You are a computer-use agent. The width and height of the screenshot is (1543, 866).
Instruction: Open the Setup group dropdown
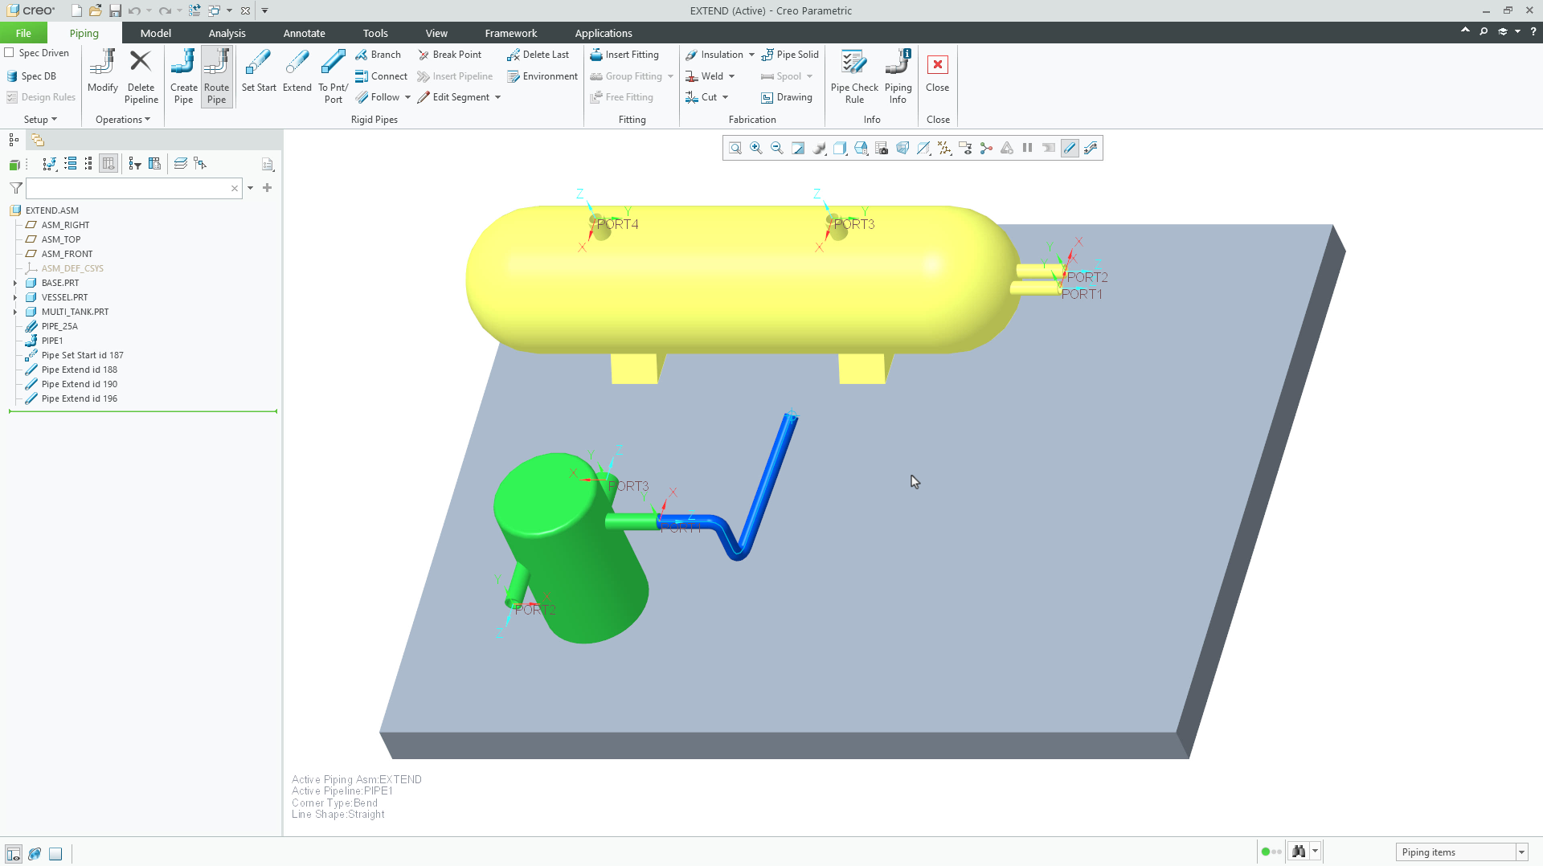pyautogui.click(x=40, y=120)
